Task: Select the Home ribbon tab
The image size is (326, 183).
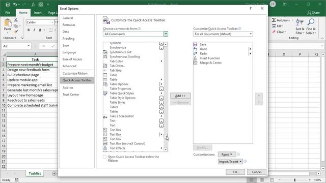Action: pyautogui.click(x=23, y=13)
